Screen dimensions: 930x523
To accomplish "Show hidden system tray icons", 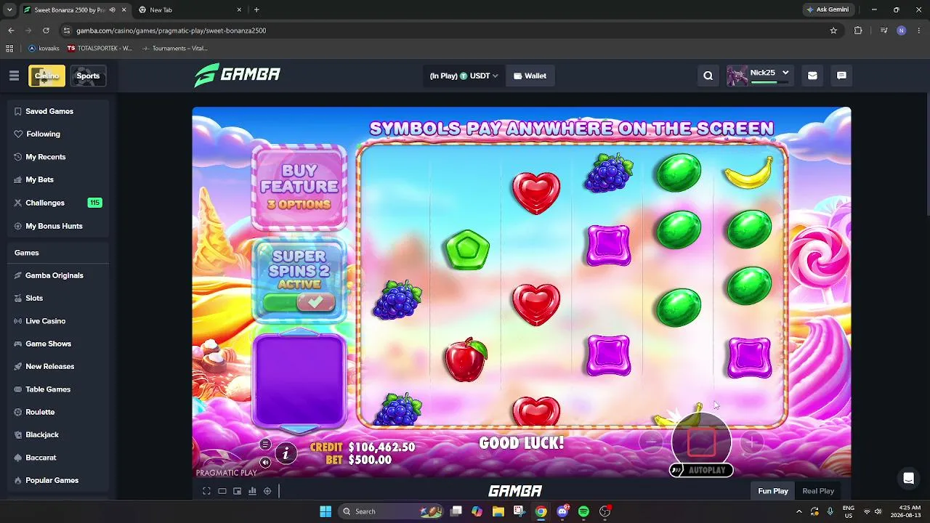I will tap(798, 511).
